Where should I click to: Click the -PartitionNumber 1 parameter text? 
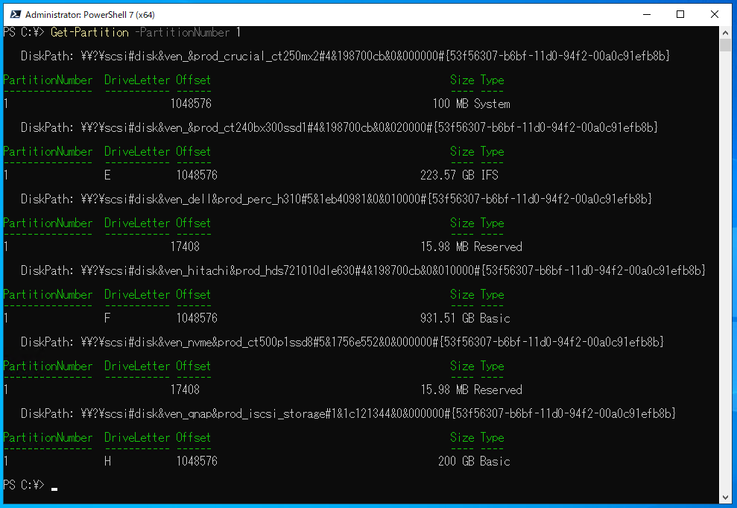pos(189,32)
